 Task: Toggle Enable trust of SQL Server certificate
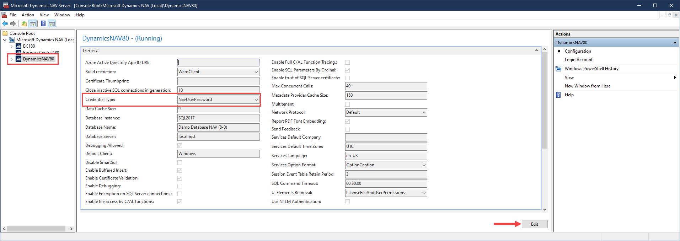347,78
